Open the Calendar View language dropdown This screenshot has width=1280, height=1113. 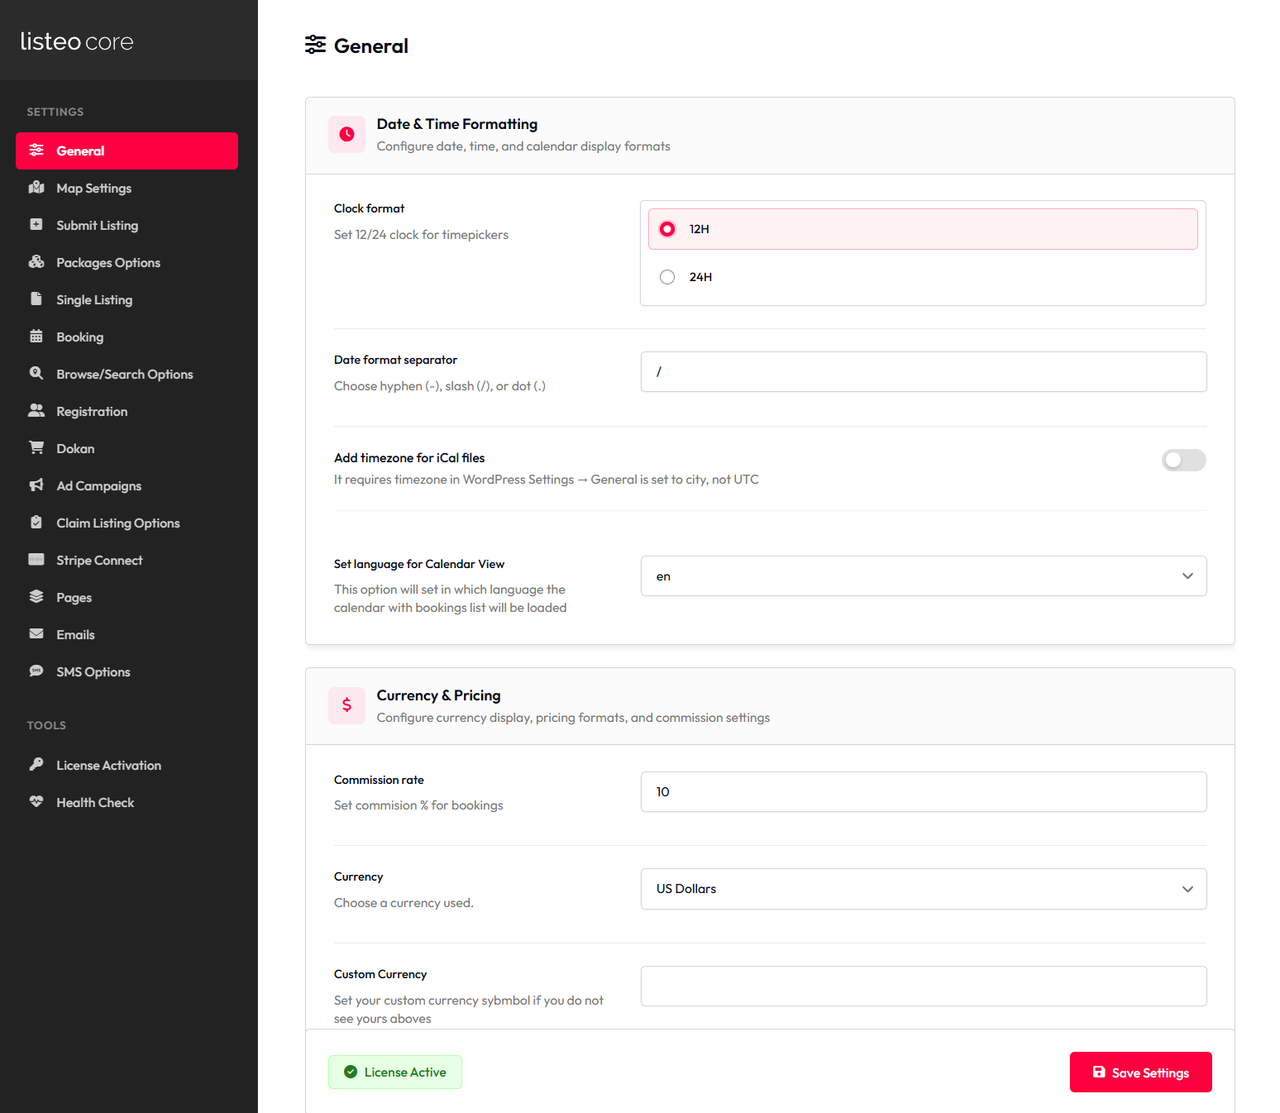pos(923,576)
